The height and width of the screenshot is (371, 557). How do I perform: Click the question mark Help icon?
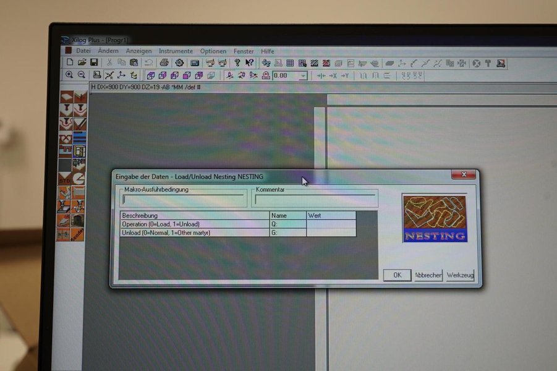click(237, 63)
